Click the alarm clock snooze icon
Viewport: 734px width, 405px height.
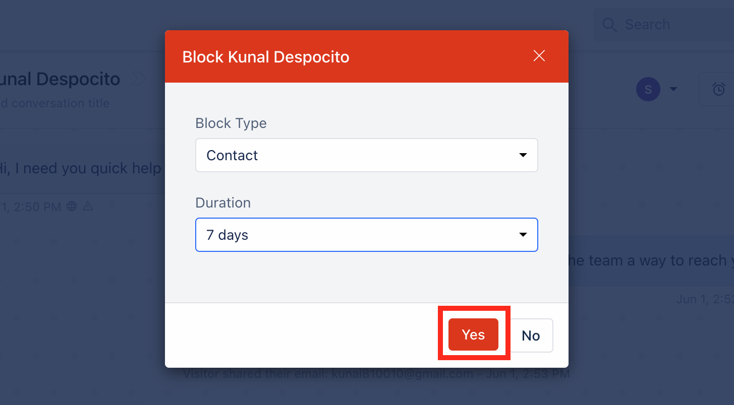718,89
